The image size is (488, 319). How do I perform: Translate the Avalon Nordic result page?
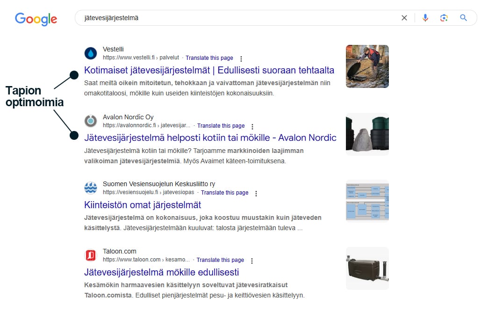pyautogui.click(x=221, y=126)
